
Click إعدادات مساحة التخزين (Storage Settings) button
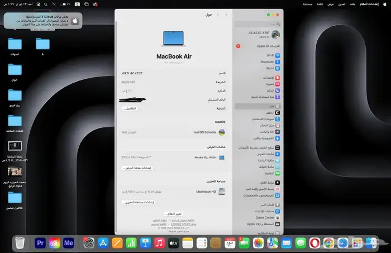click(137, 202)
